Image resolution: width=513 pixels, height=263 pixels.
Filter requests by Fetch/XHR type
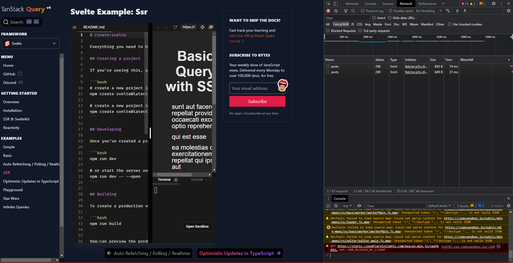tap(341, 24)
